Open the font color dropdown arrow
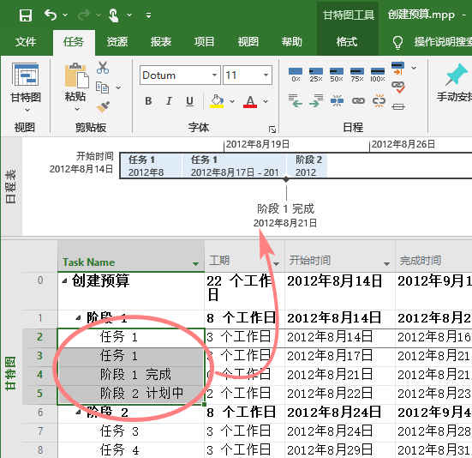Screen dimensions: 472x458 click(x=266, y=101)
